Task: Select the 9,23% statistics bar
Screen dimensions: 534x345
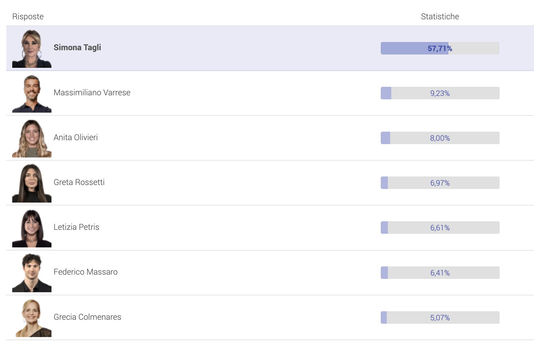Action: (x=440, y=93)
